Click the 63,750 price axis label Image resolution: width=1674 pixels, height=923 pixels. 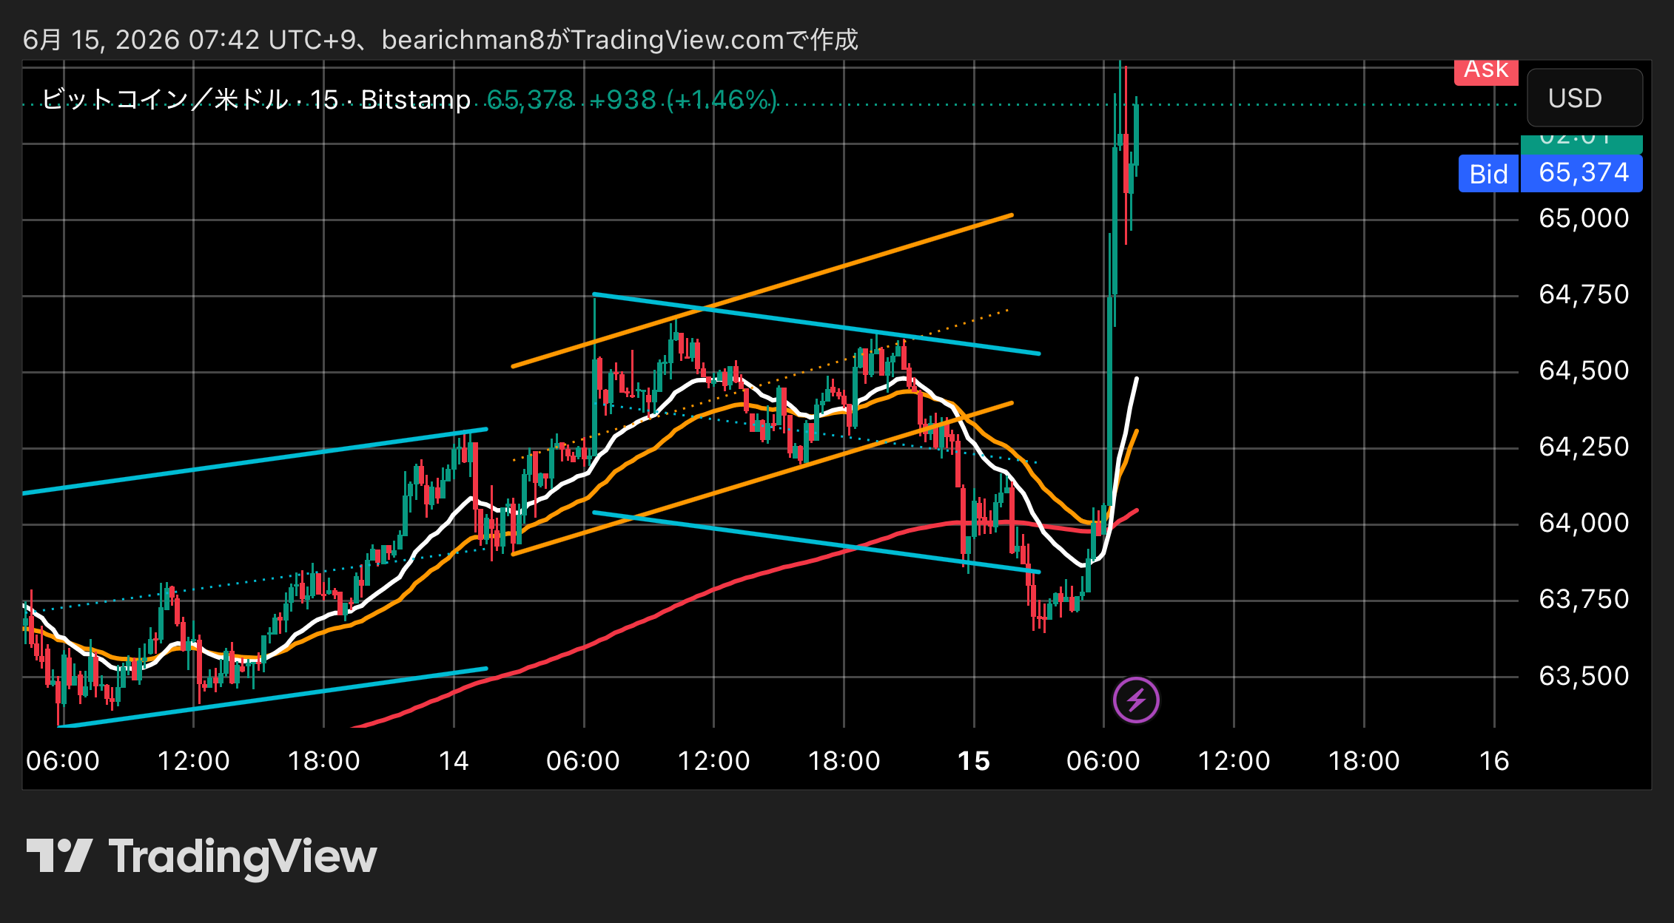click(x=1584, y=599)
